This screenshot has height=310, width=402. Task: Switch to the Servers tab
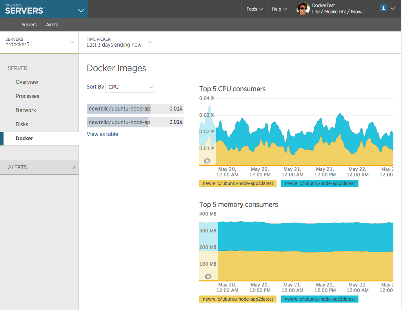29,25
